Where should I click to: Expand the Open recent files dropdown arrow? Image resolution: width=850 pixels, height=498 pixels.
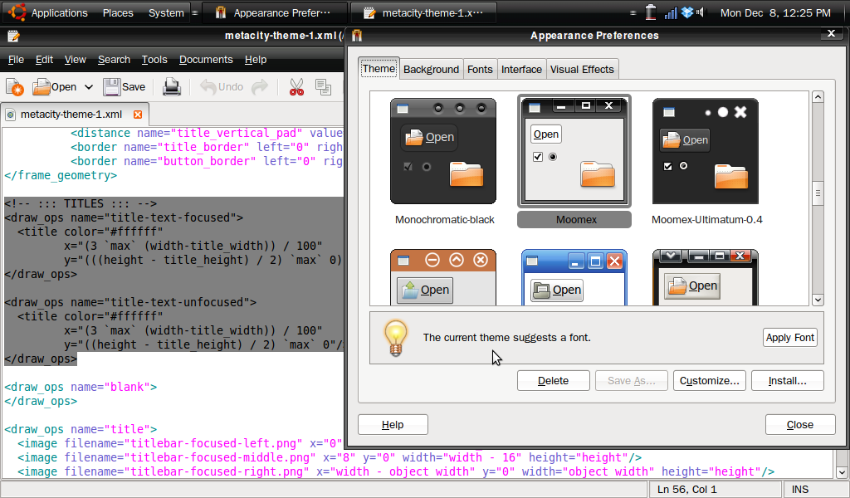pyautogui.click(x=89, y=86)
